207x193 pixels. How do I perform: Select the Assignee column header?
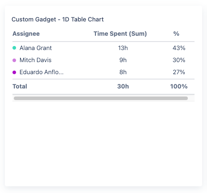(x=26, y=34)
